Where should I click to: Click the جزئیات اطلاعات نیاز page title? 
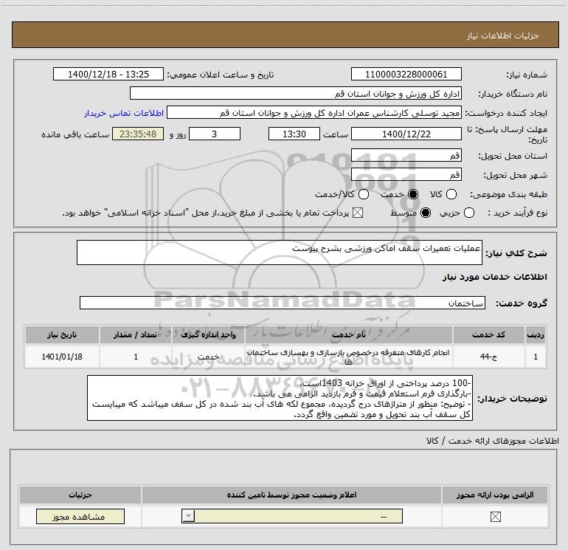(x=503, y=35)
